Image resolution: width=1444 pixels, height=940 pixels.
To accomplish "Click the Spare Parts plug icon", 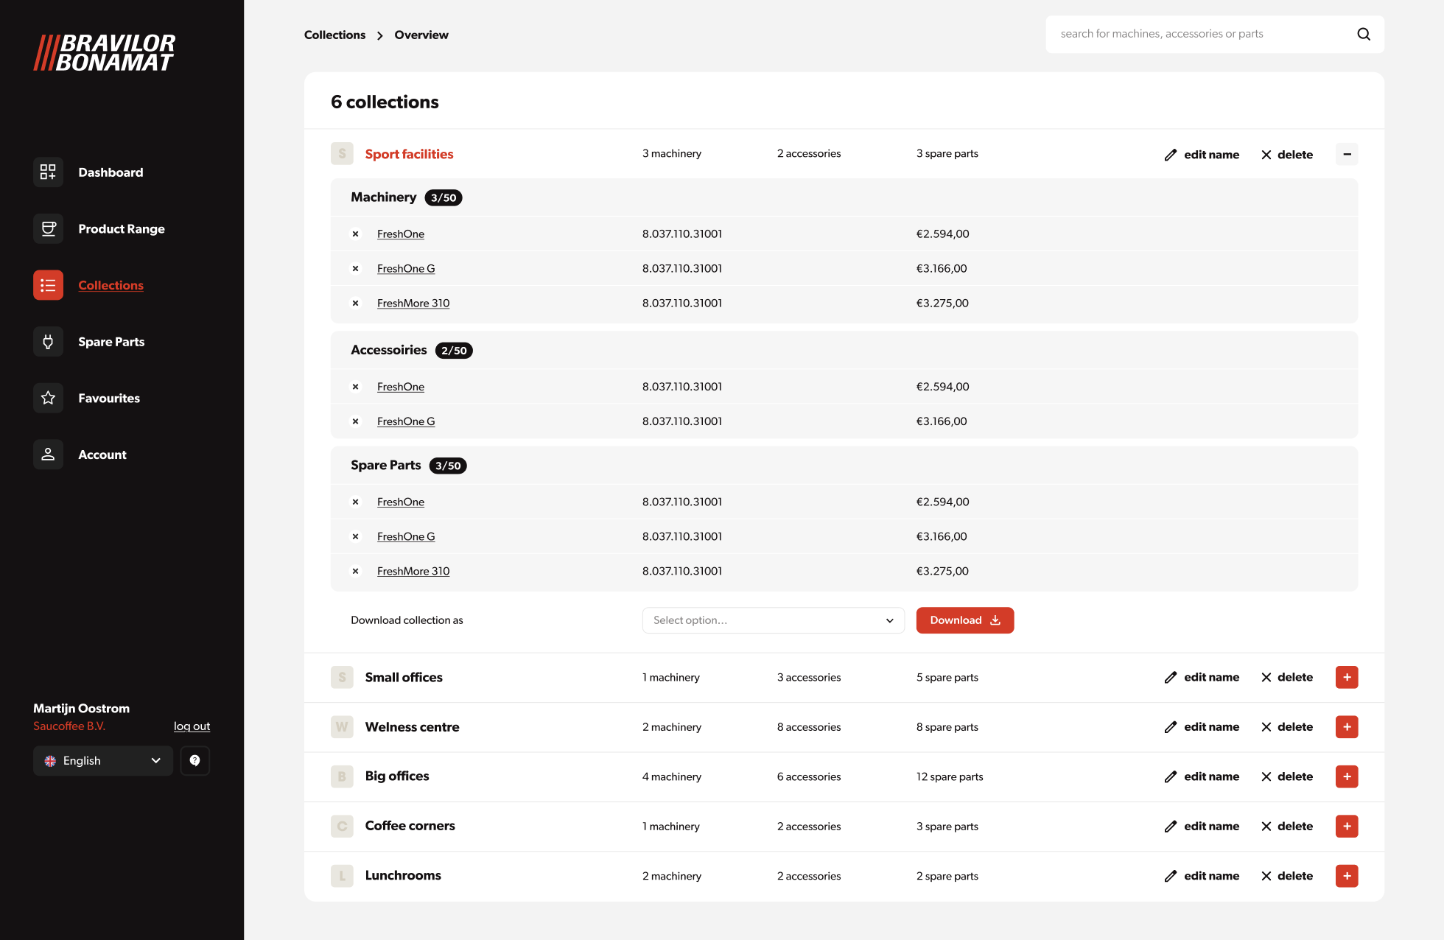I will [48, 342].
